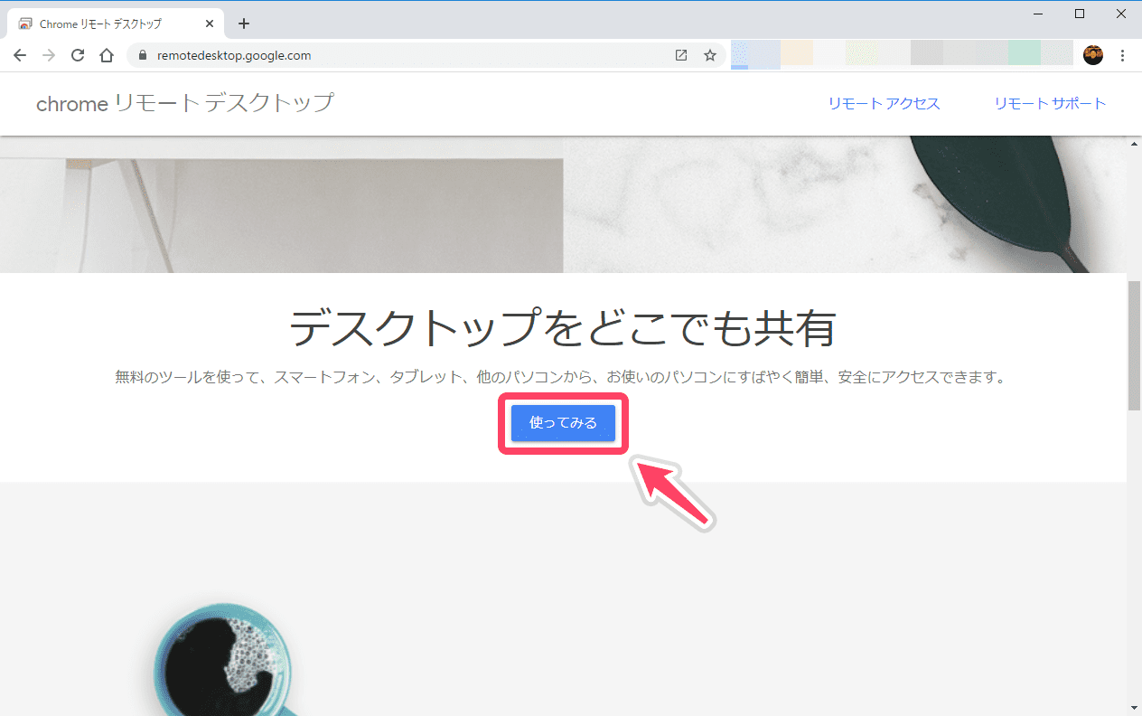Click the デスクトップをどこでも共有 heading
Image resolution: width=1142 pixels, height=716 pixels.
563,327
